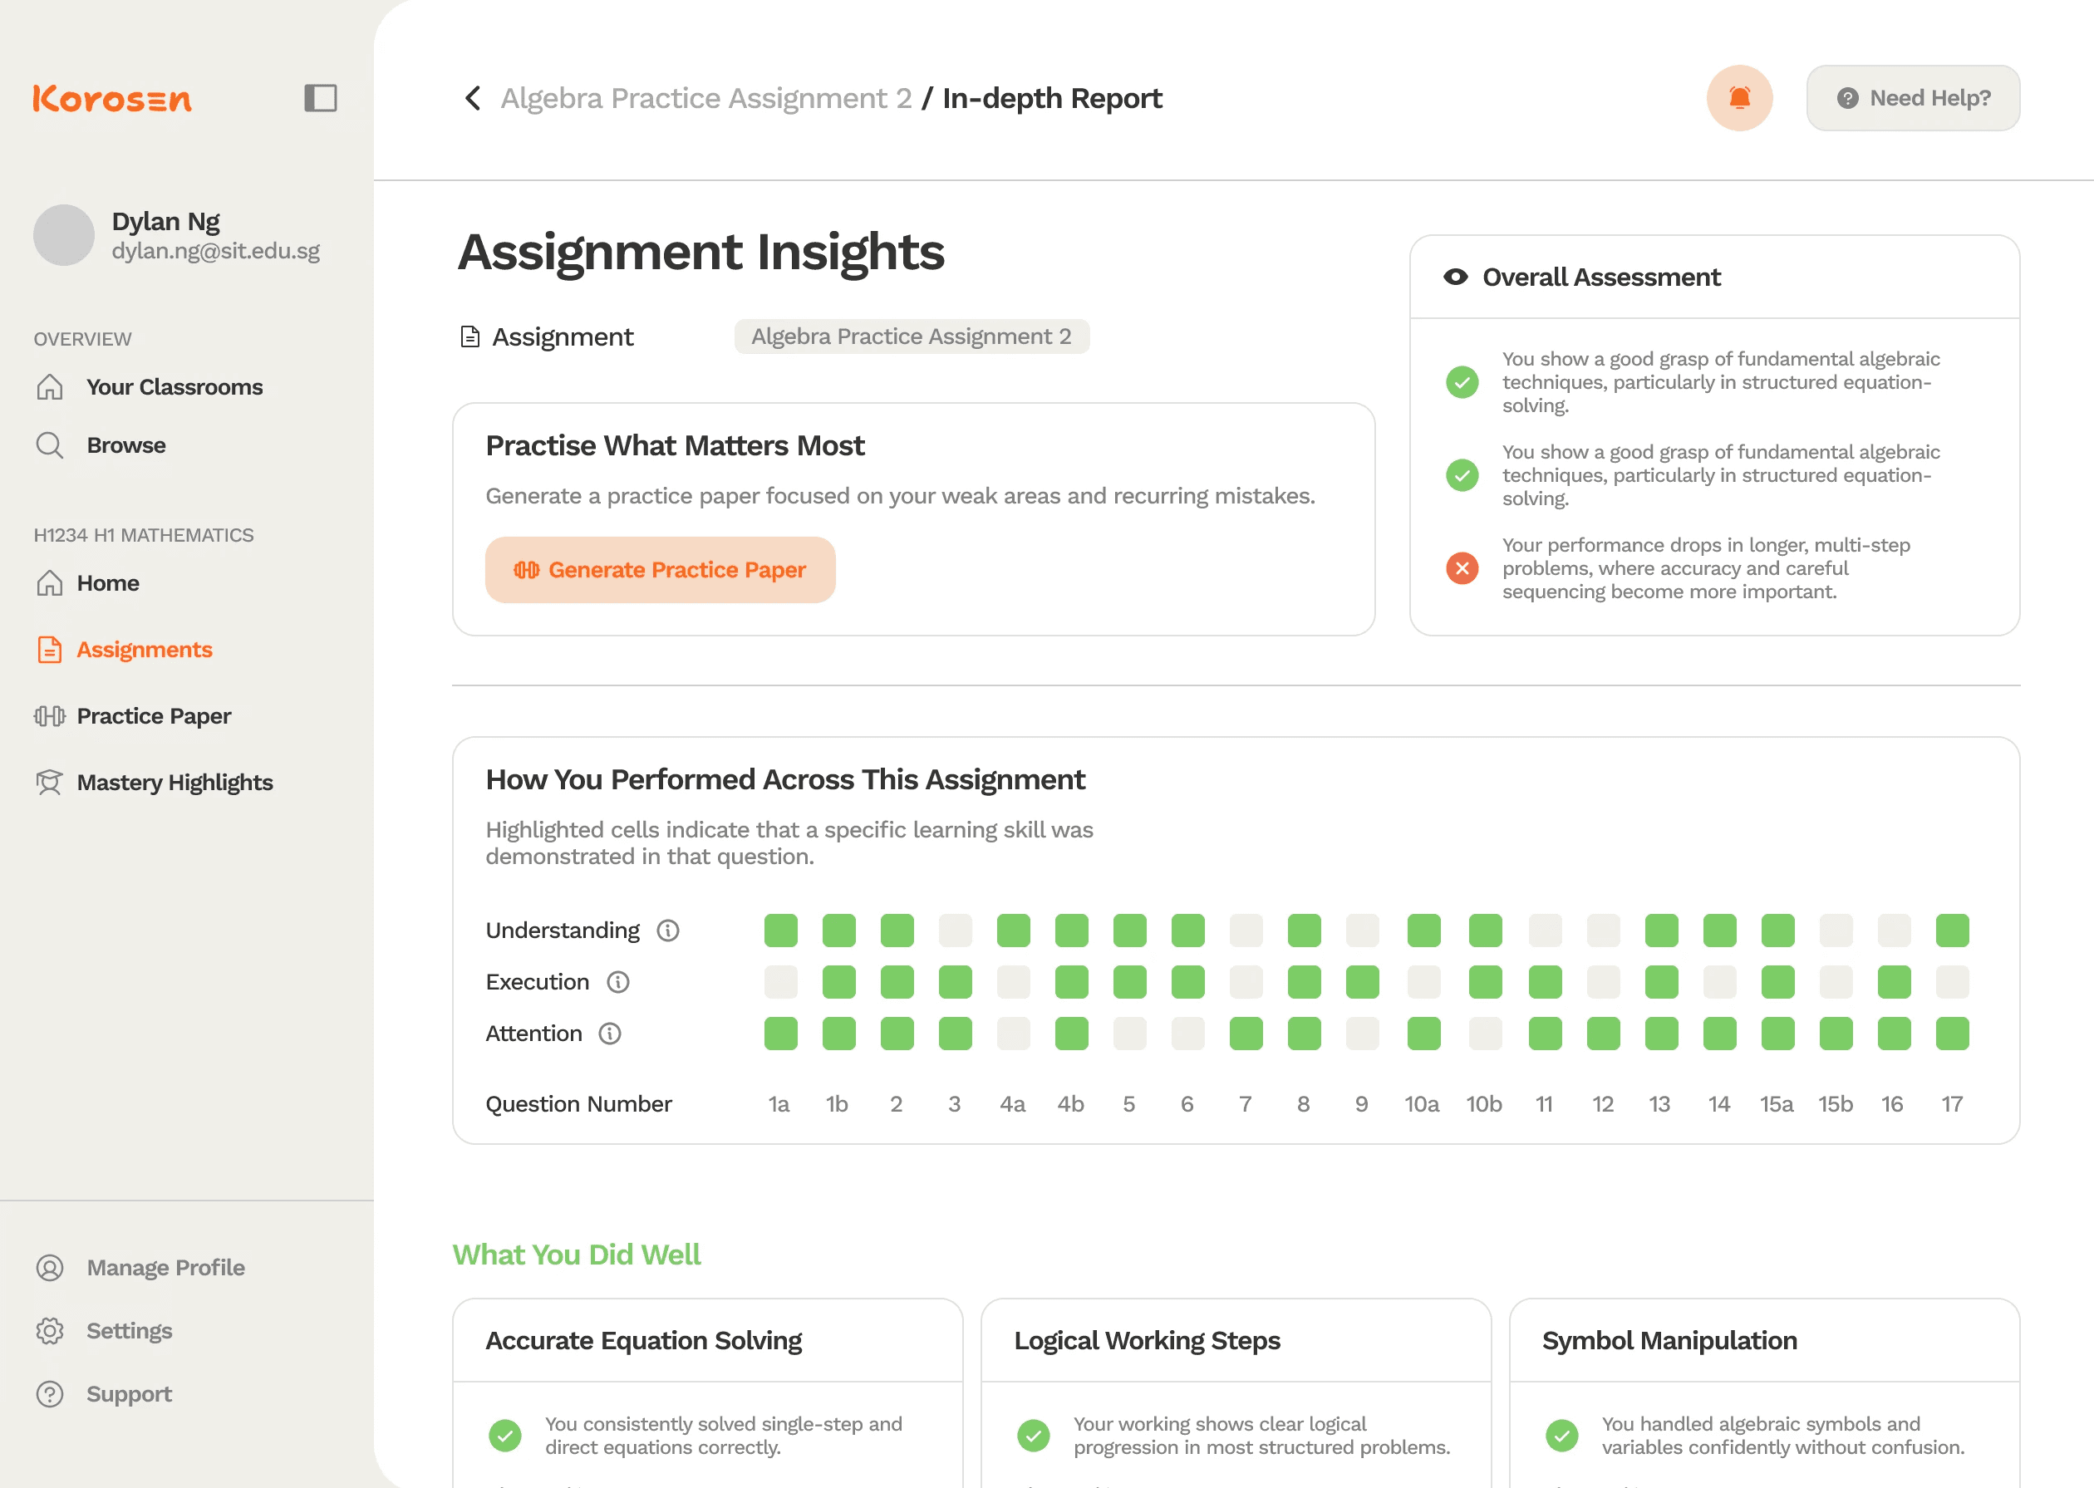Click the Need Help? button
This screenshot has width=2094, height=1488.
pyautogui.click(x=1913, y=98)
